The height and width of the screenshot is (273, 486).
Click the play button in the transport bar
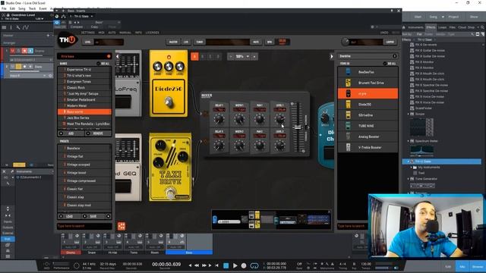click(x=235, y=265)
